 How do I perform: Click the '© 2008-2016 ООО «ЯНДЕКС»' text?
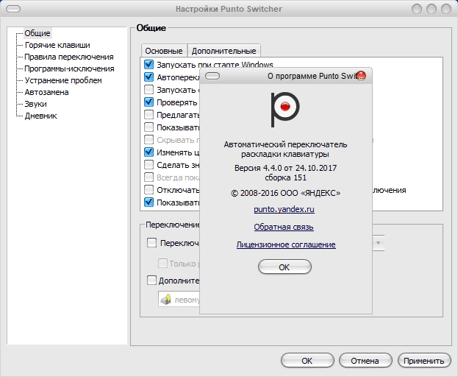(286, 193)
